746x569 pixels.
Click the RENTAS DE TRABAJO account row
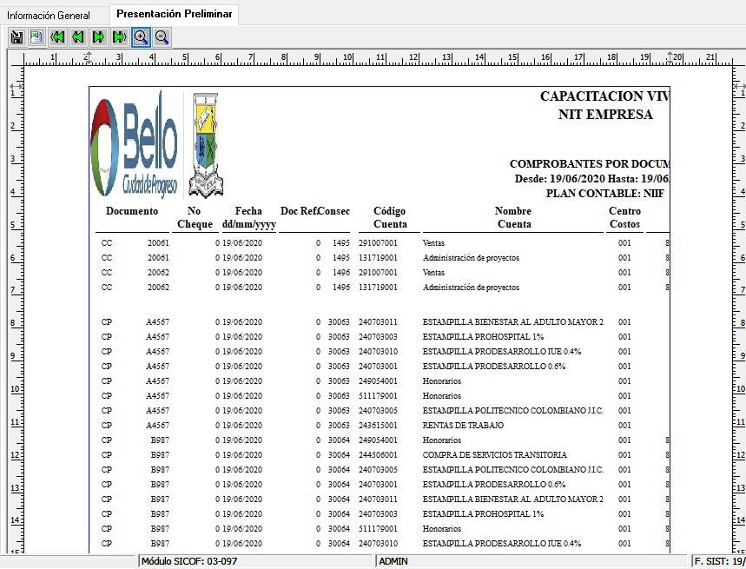coord(458,426)
